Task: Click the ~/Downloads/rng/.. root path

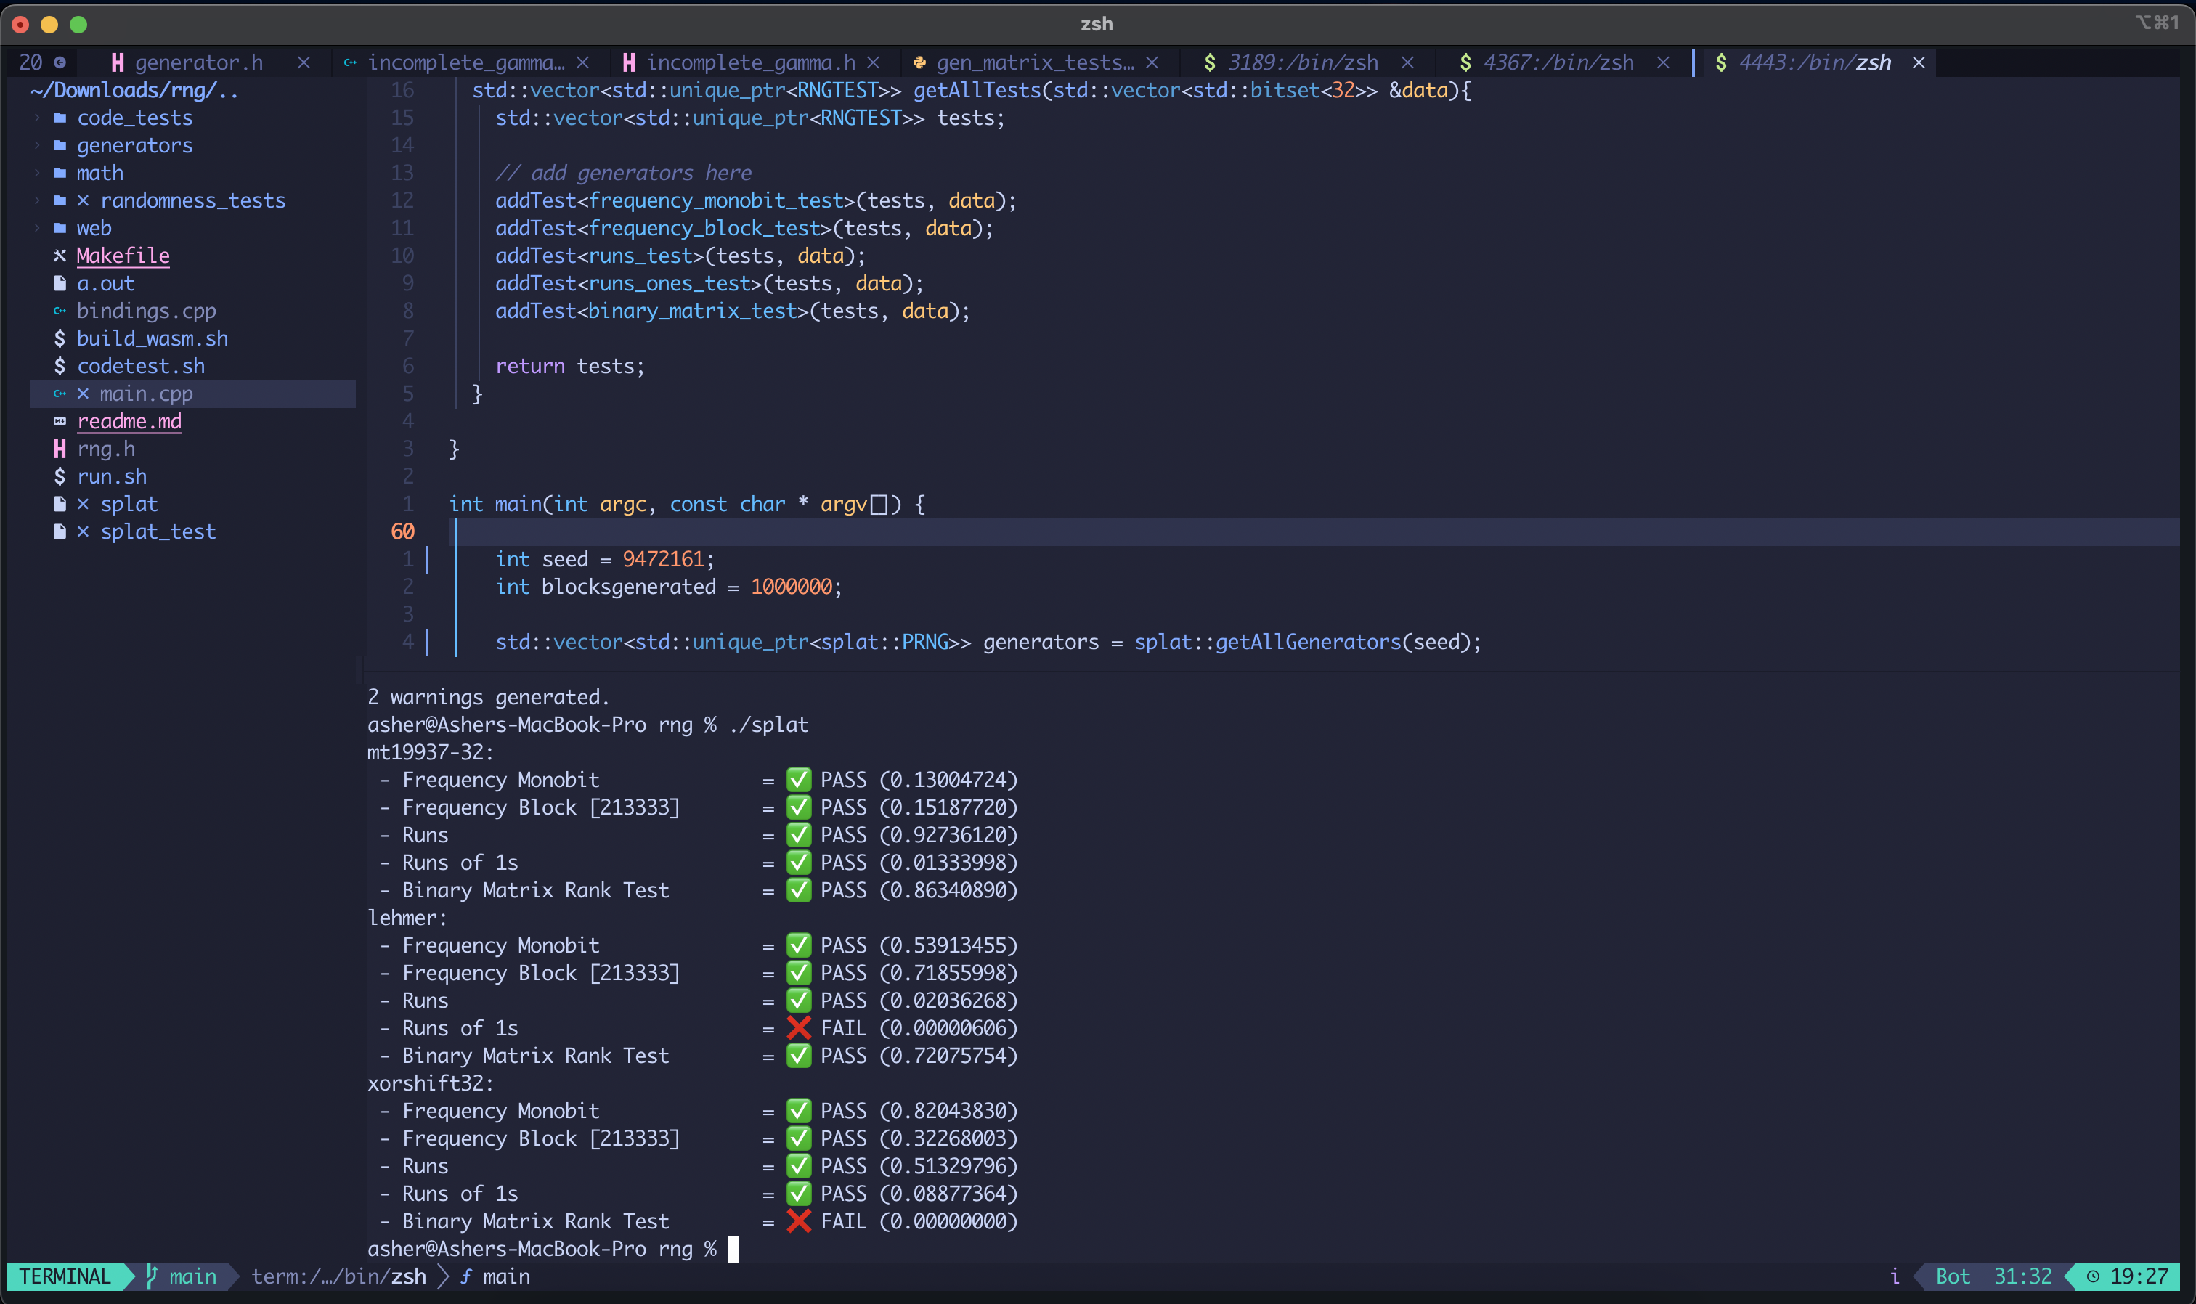Action: coord(134,91)
